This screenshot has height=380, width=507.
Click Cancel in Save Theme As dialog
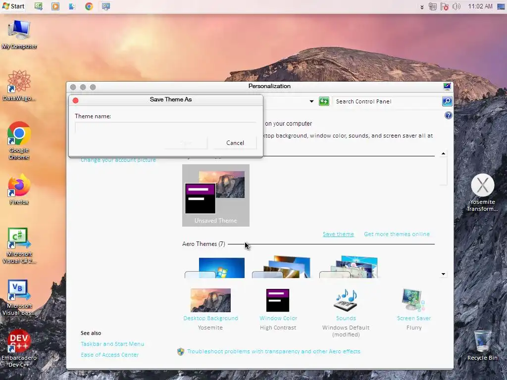point(235,143)
